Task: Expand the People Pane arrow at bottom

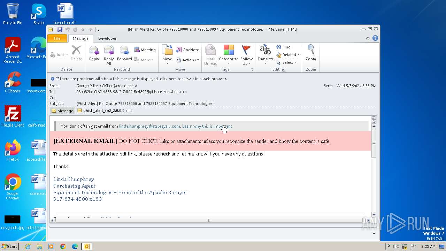Action: [374, 234]
